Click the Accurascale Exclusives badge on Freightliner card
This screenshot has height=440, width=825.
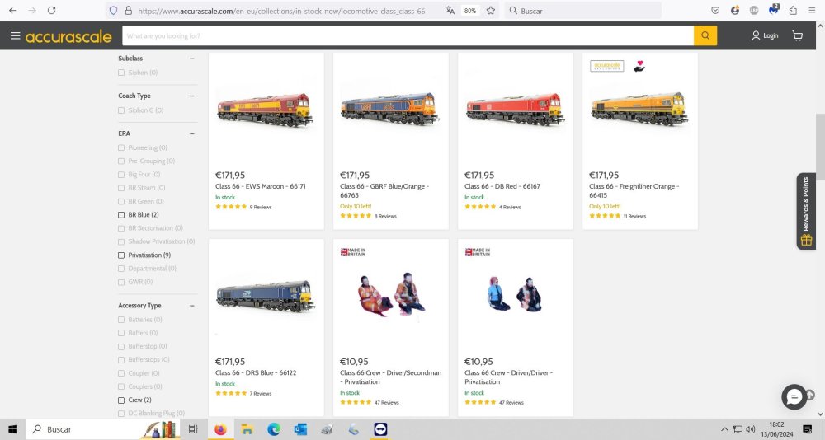[606, 66]
